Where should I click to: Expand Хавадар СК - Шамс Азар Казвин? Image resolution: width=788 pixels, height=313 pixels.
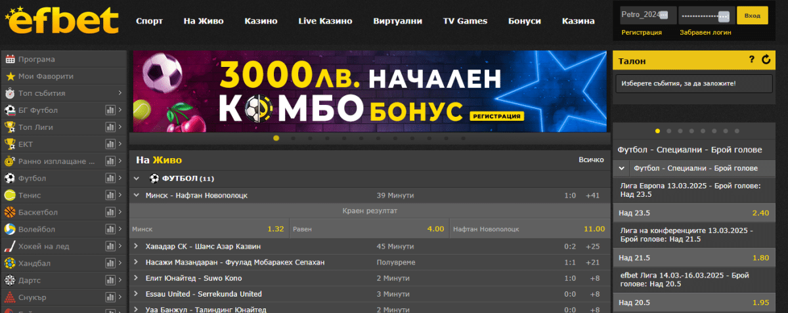[137, 246]
